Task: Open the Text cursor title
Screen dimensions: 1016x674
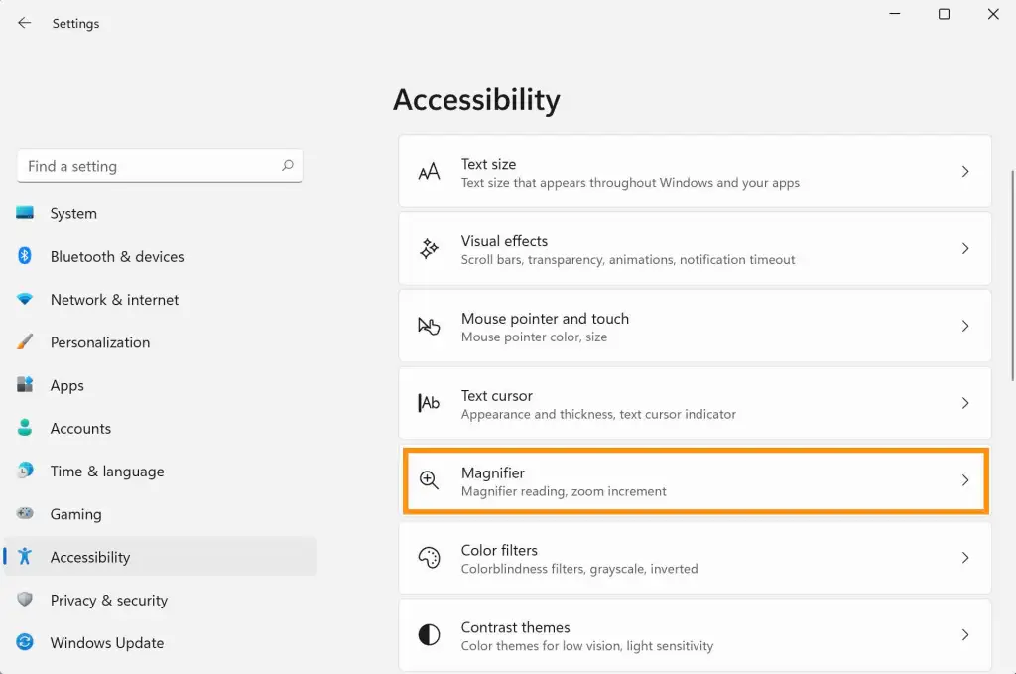Action: [x=497, y=395]
